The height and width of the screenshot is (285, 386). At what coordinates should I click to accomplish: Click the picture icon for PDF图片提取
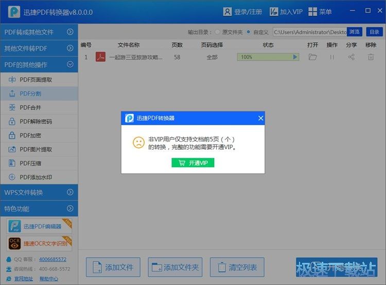point(12,149)
